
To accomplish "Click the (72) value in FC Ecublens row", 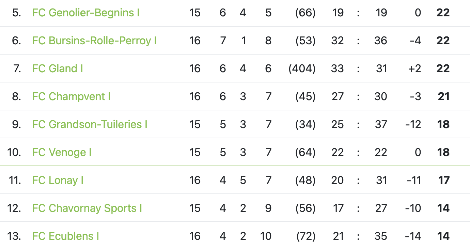I will (x=306, y=236).
